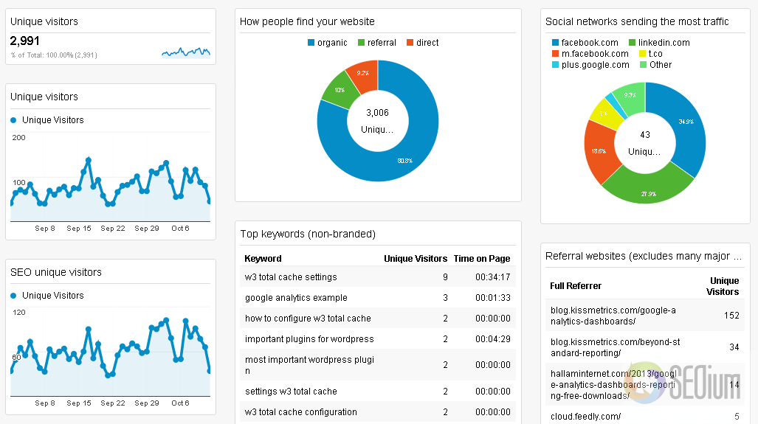Click the 34 visitors referral value

(x=734, y=347)
